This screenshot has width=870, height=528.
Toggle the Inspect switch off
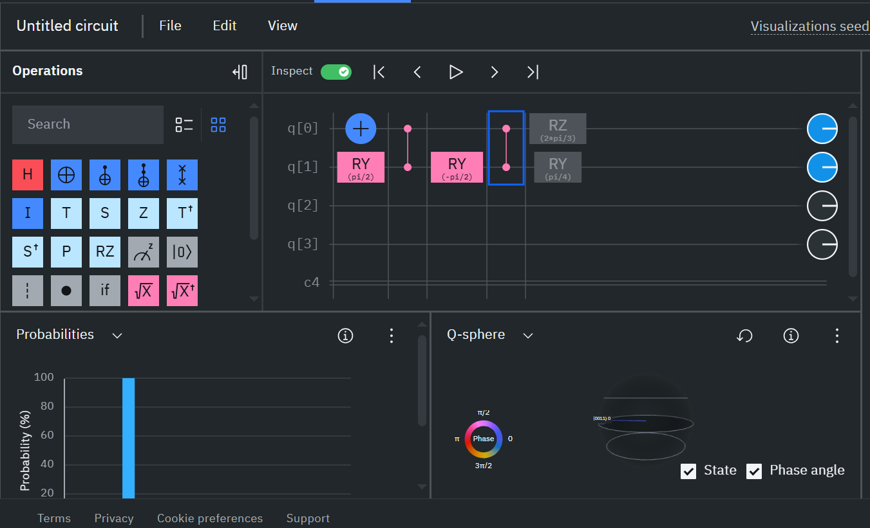[336, 71]
